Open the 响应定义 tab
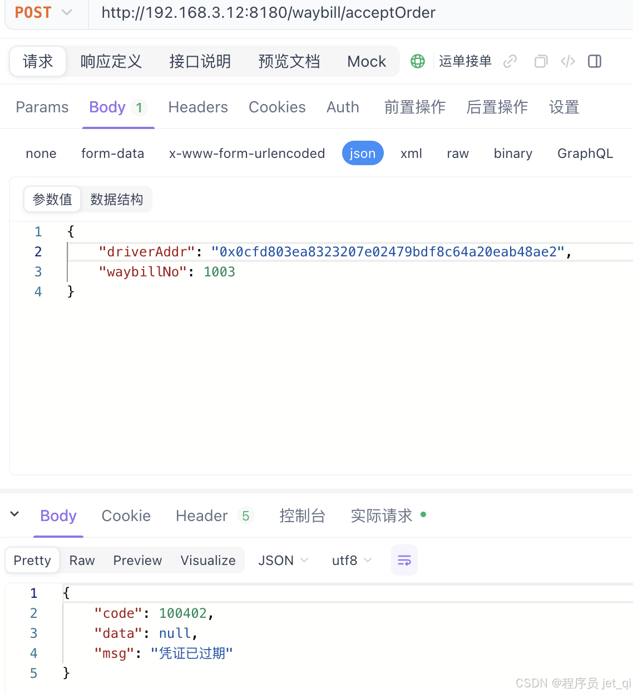633x694 pixels. coord(111,61)
